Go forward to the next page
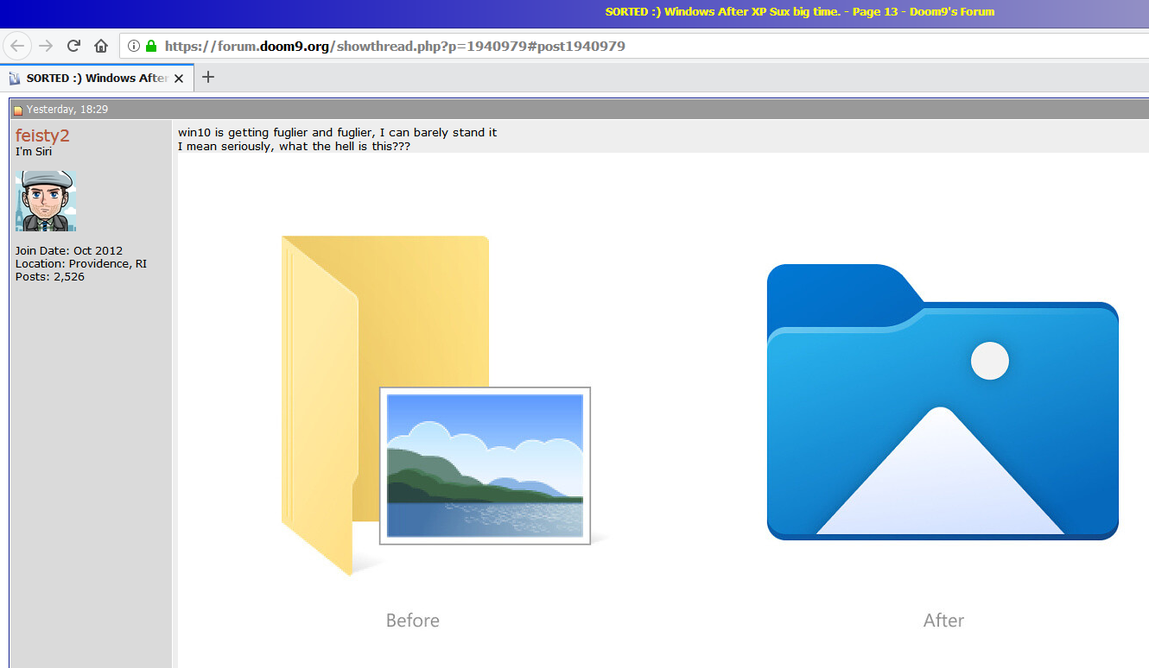This screenshot has width=1149, height=668. [x=46, y=46]
